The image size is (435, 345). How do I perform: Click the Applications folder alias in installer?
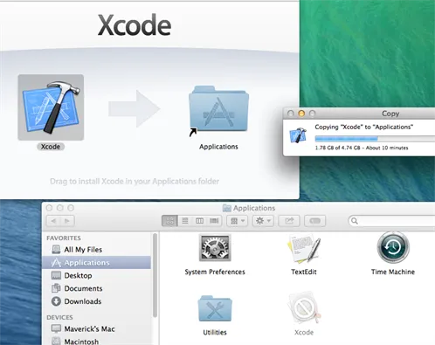point(218,110)
